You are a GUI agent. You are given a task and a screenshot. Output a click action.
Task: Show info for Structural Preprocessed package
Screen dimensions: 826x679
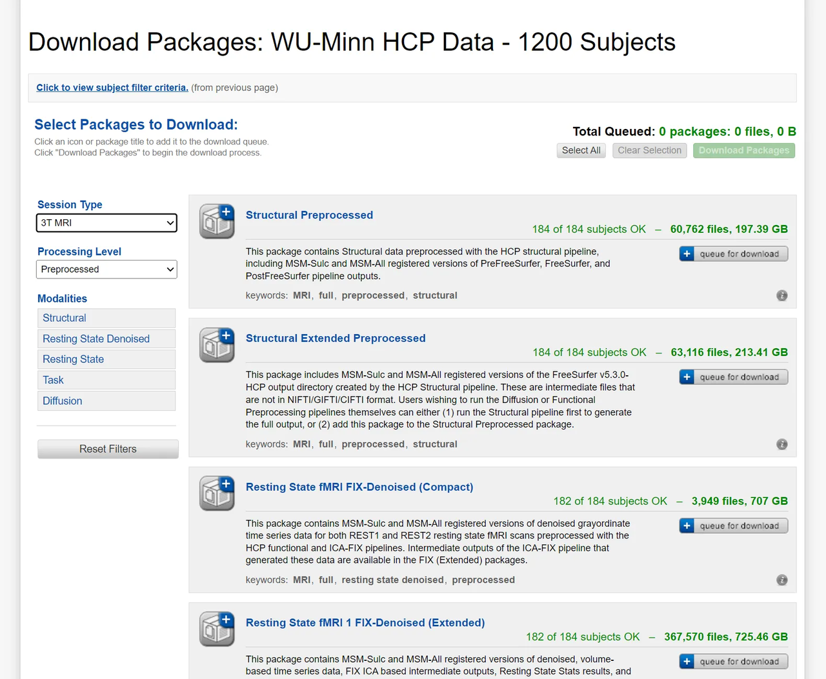pyautogui.click(x=781, y=295)
